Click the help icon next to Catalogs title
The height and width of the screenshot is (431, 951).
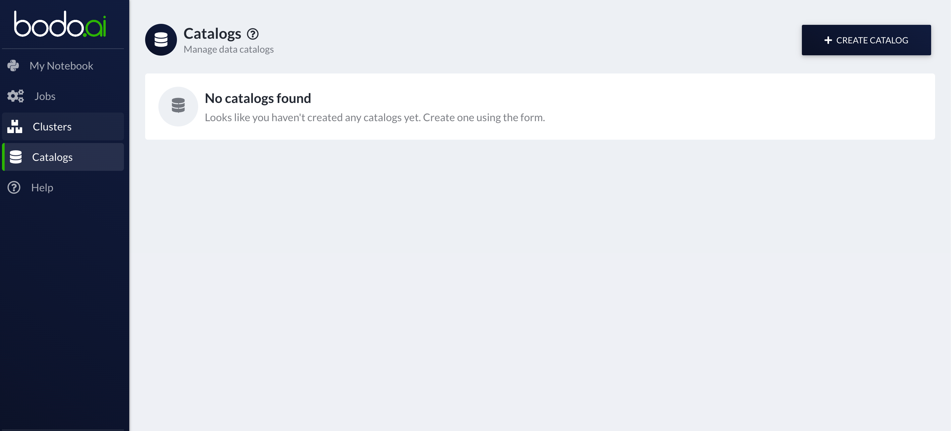[x=253, y=34]
